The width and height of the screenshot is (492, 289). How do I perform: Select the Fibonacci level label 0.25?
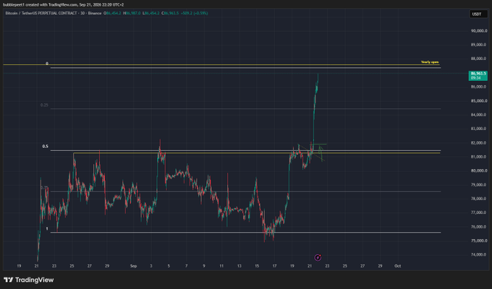44,105
